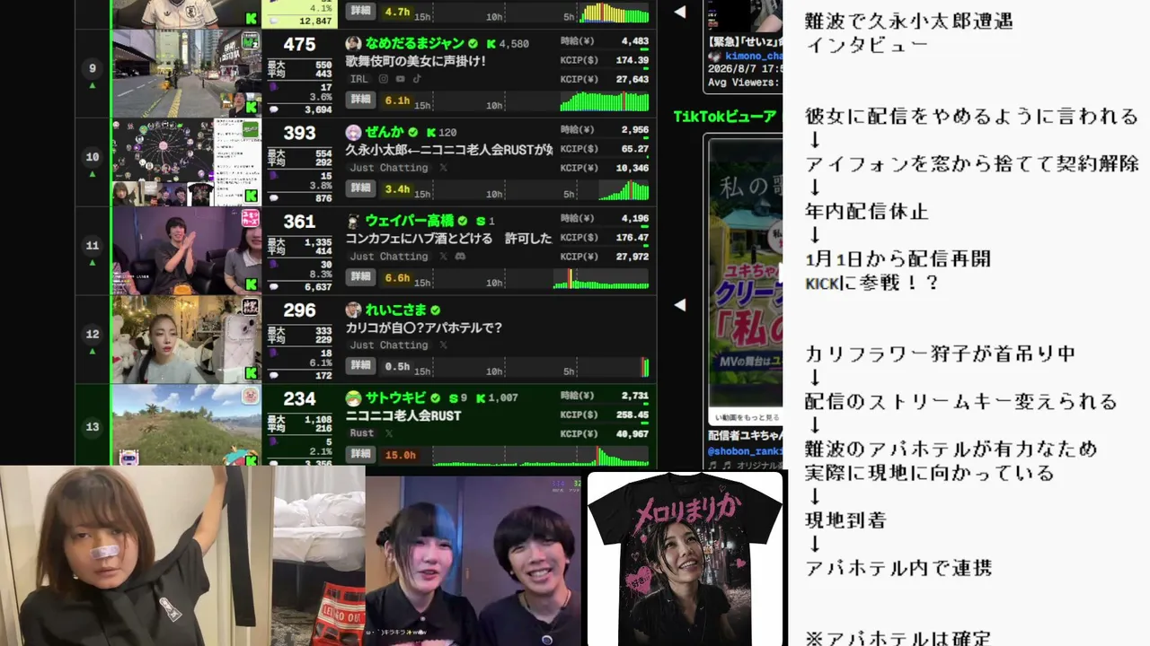
Task: Collapse the upper side panel with the left arrow
Action: pos(680,13)
